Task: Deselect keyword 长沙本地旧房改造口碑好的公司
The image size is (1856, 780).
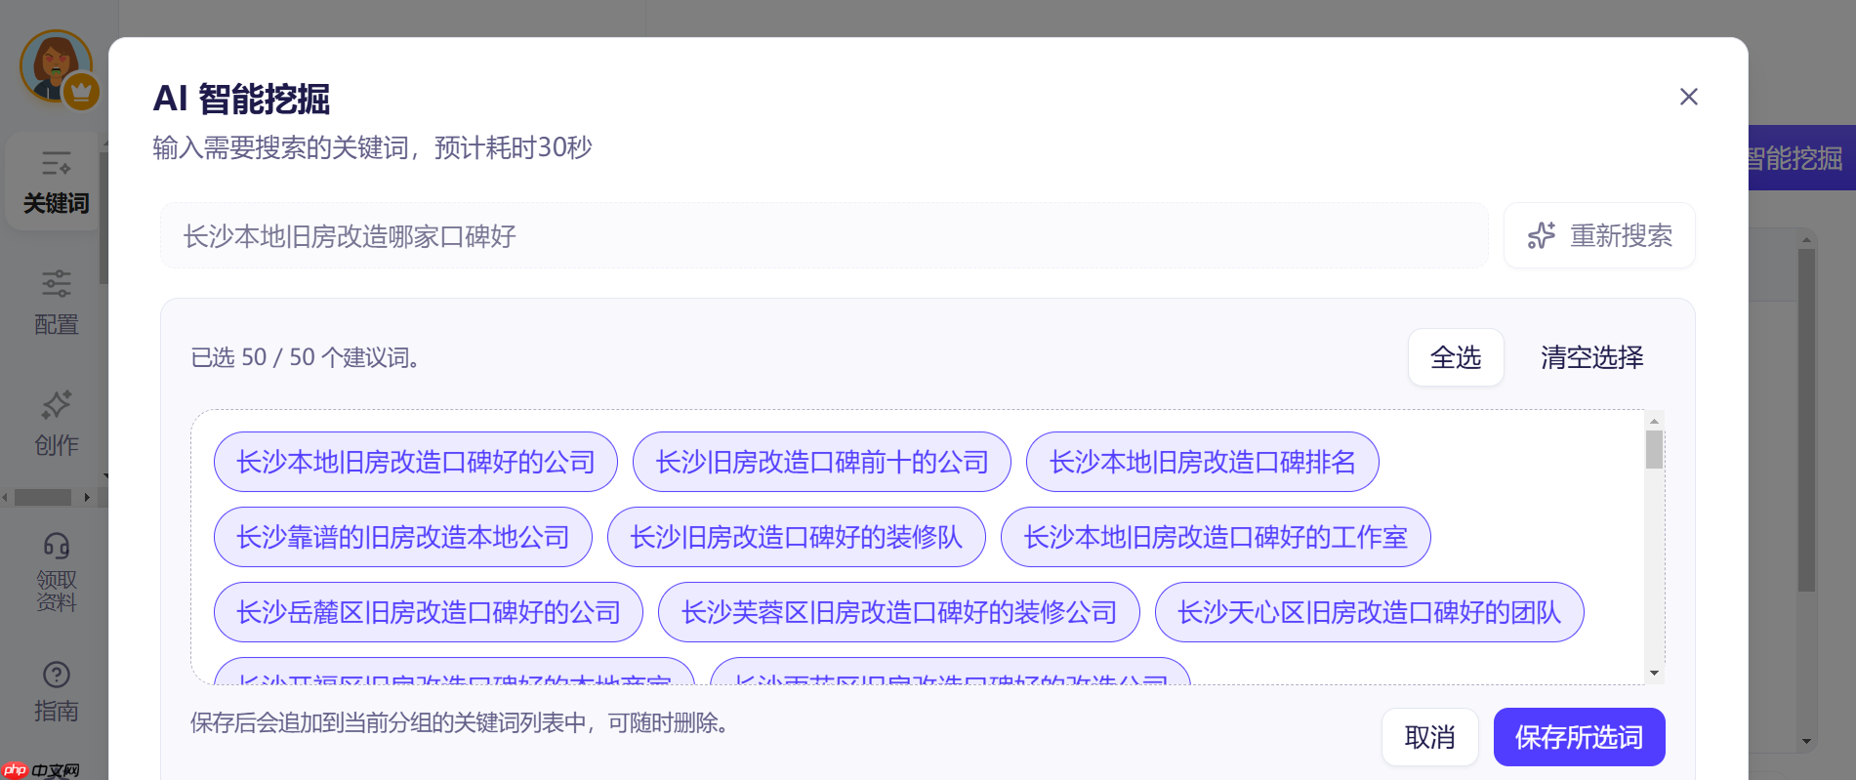Action: point(416,462)
